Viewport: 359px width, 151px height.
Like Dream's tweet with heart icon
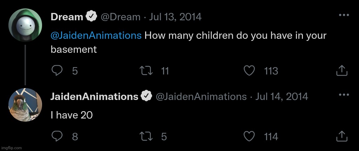pyautogui.click(x=249, y=71)
